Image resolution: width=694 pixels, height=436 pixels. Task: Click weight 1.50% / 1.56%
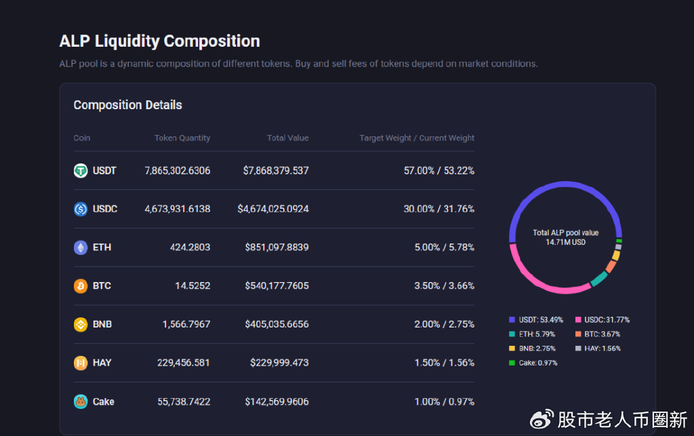click(x=445, y=363)
